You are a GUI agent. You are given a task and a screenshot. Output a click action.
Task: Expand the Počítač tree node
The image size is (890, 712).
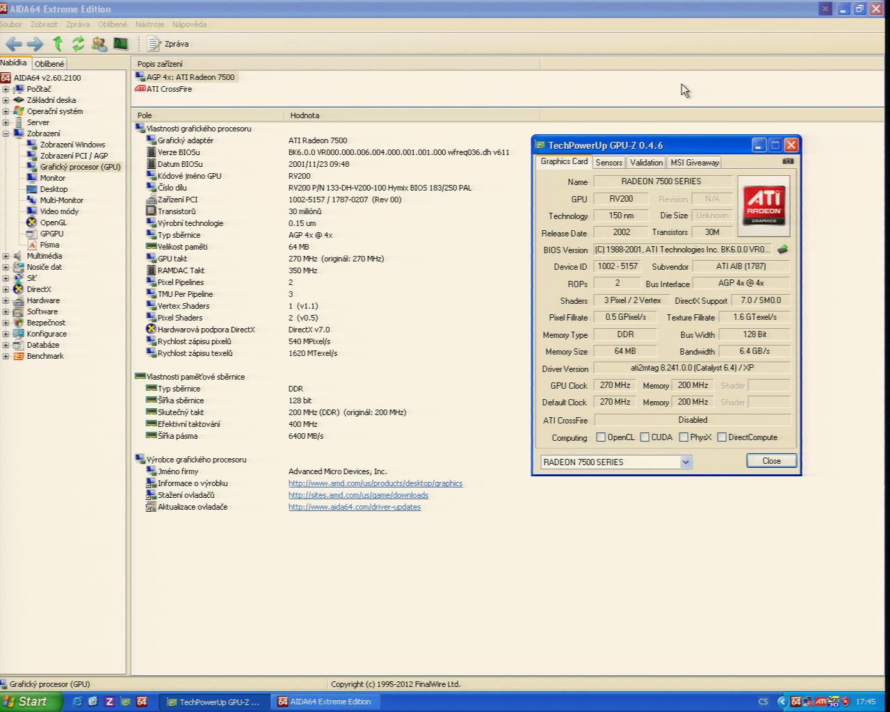pos(6,89)
